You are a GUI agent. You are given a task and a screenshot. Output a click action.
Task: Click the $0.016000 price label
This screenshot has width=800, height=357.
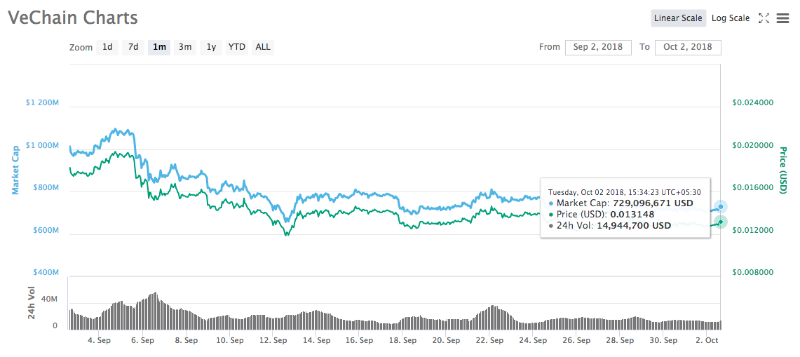coord(753,188)
